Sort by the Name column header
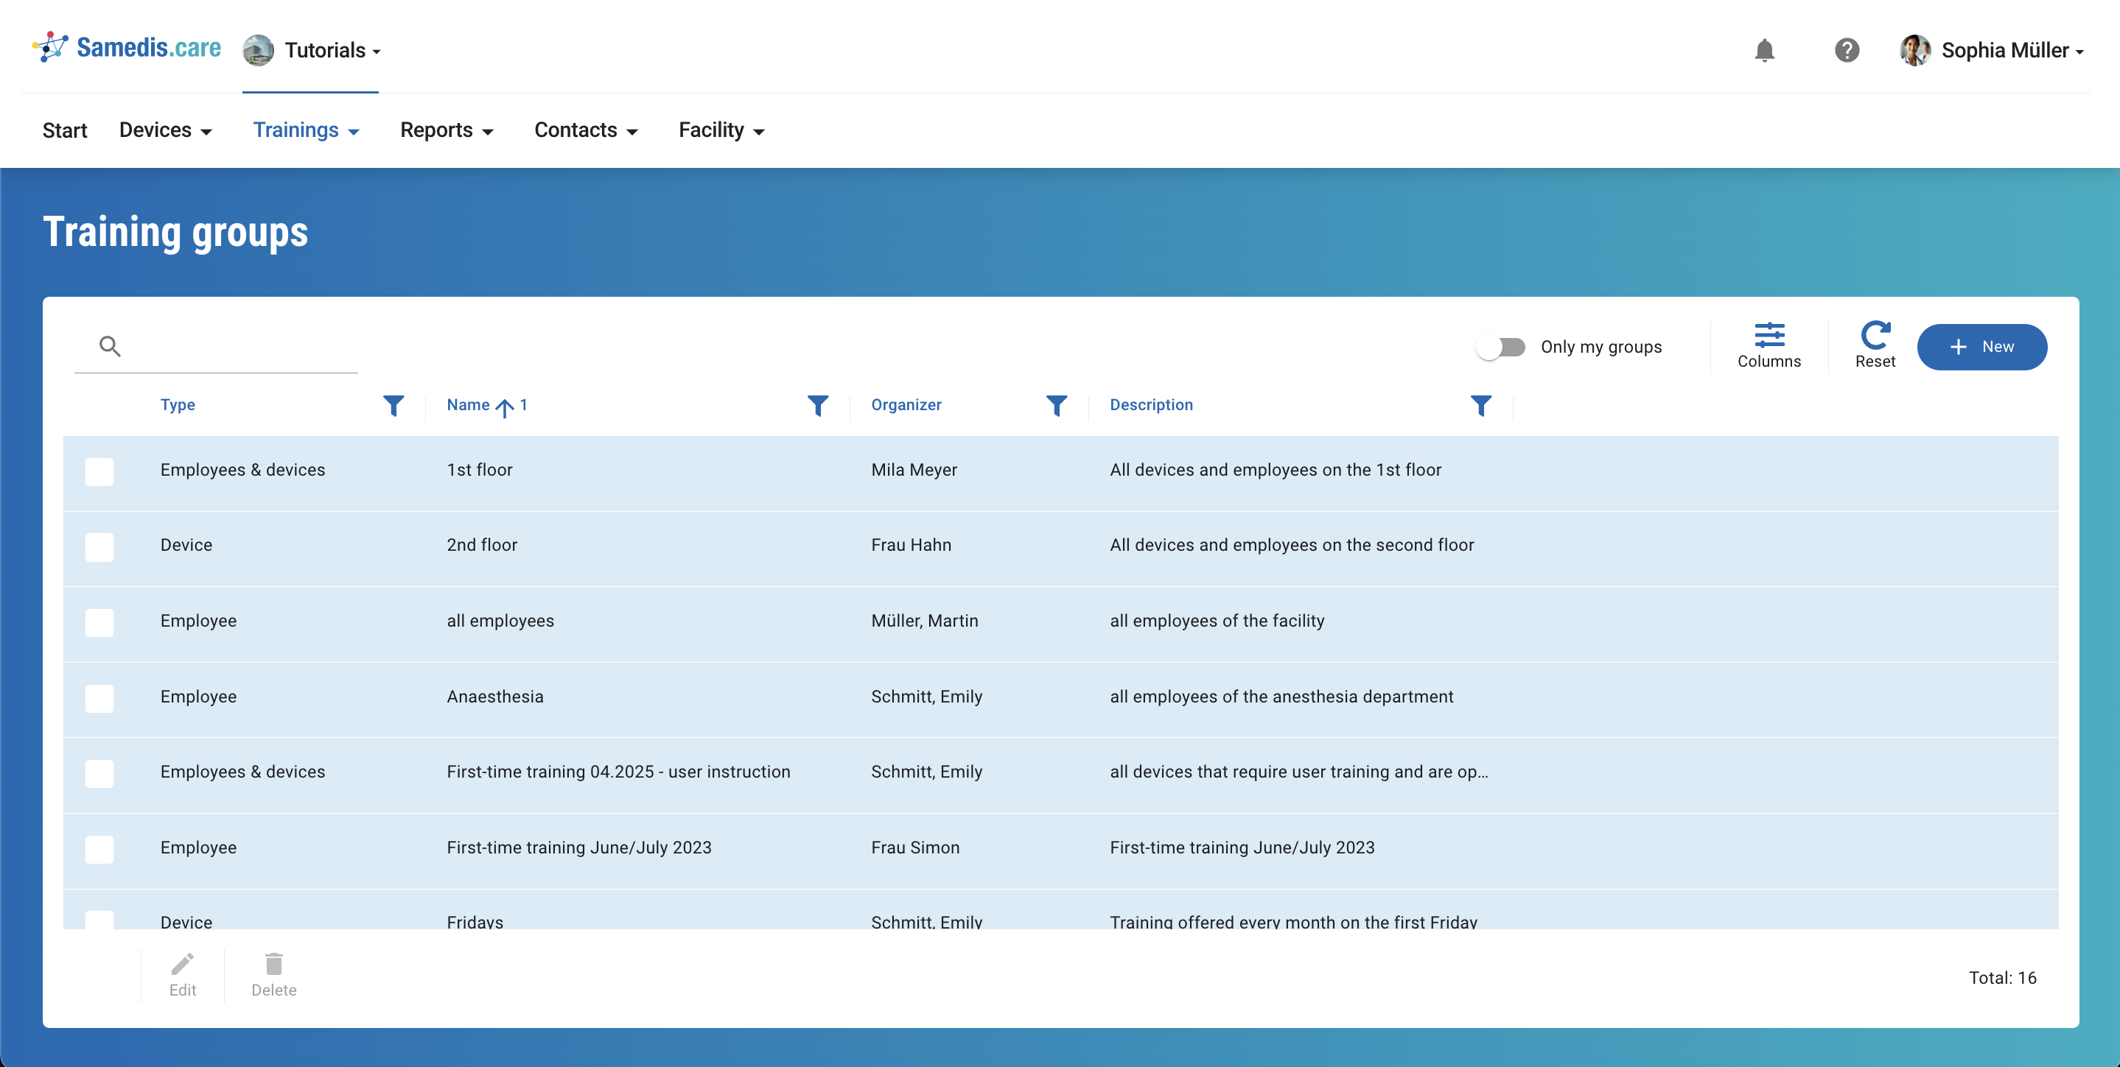The height and width of the screenshot is (1067, 2120). point(468,405)
